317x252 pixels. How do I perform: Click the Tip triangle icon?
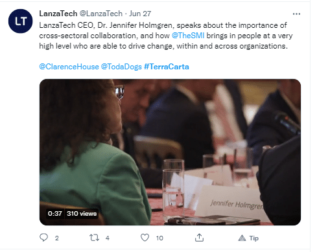pos(242,238)
